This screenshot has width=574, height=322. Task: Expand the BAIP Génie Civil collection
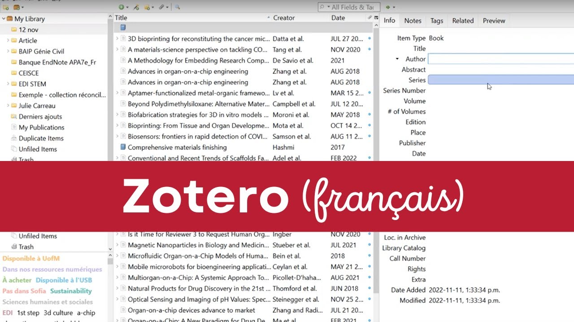(x=8, y=51)
